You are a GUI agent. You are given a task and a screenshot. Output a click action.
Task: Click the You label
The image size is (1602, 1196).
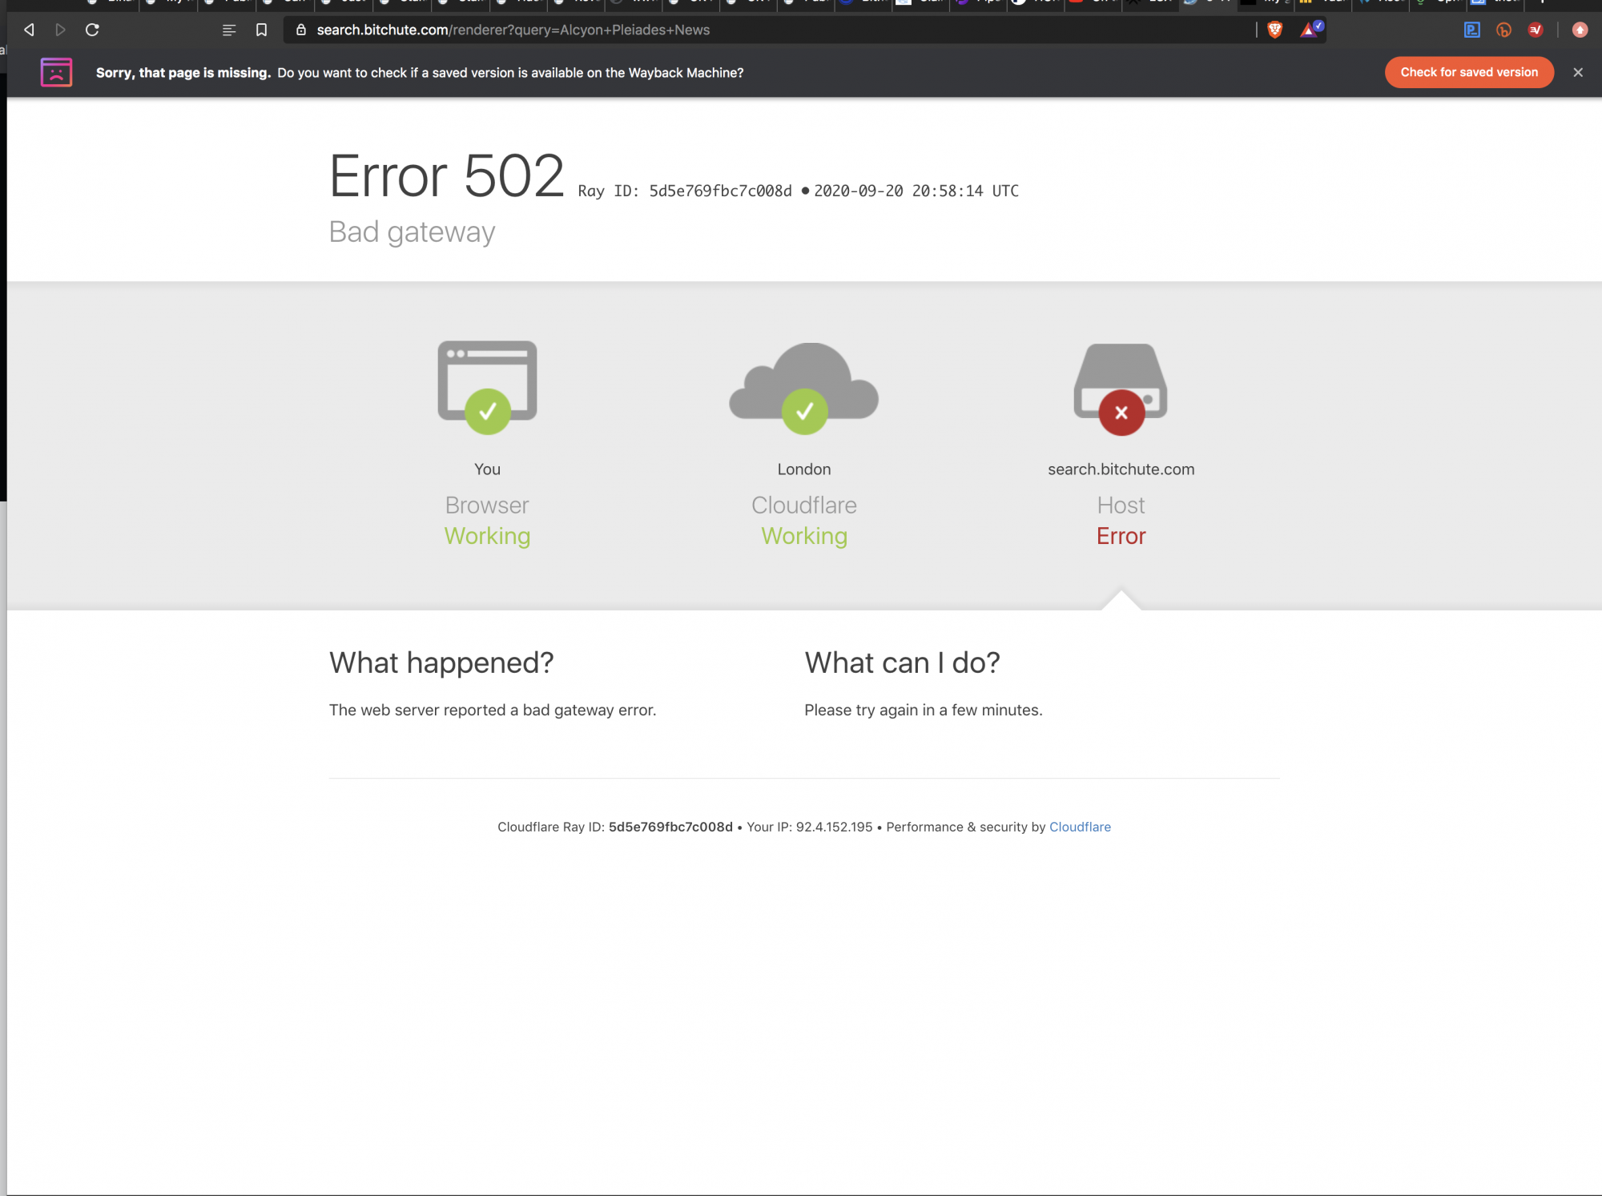(x=487, y=469)
